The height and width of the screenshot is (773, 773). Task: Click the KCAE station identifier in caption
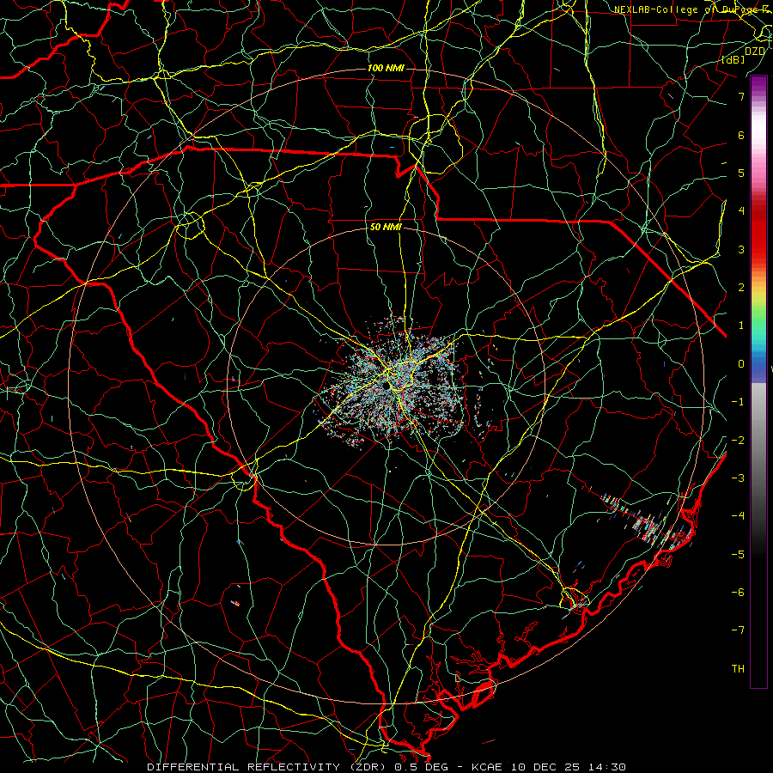point(488,767)
